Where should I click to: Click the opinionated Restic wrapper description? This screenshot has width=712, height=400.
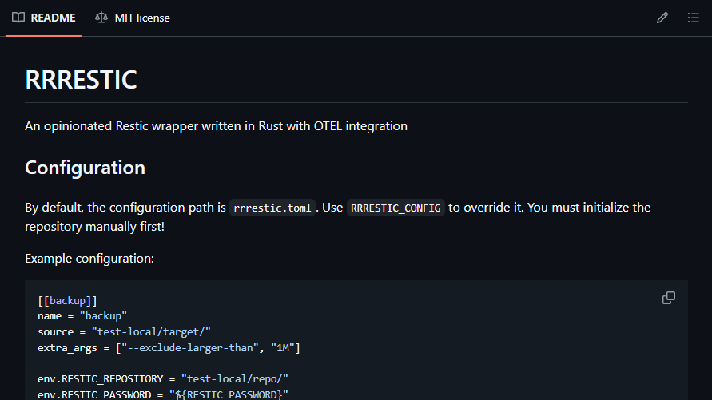tap(216, 125)
